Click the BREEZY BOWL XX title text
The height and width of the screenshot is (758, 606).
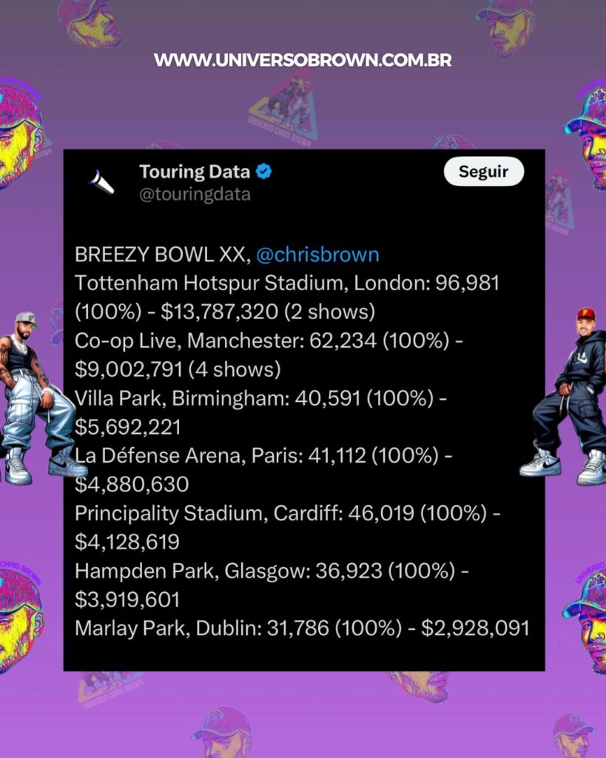162,255
